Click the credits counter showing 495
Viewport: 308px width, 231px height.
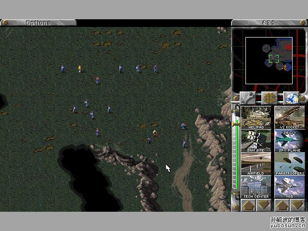[269, 23]
